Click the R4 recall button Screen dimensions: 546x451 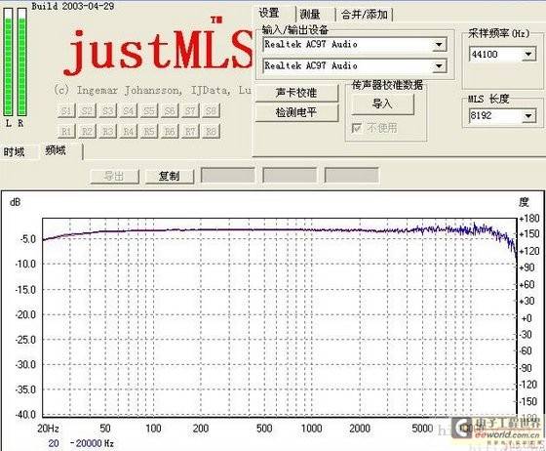pos(129,132)
